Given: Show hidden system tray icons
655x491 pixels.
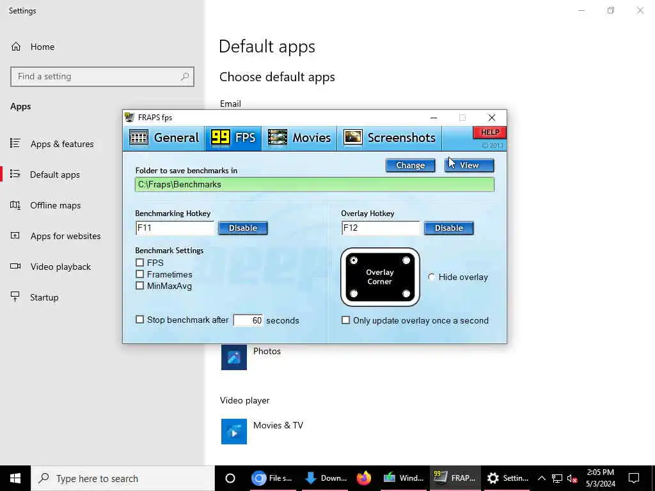Looking at the screenshot, I should 541,478.
